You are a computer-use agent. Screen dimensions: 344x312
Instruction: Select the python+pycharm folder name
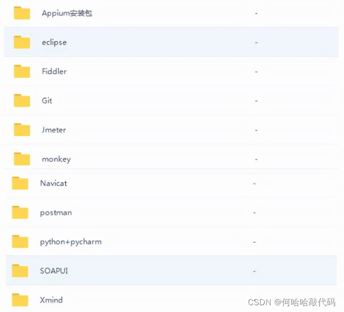(71, 242)
